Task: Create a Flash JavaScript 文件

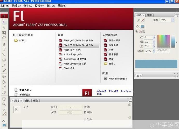Action: pos(72,64)
